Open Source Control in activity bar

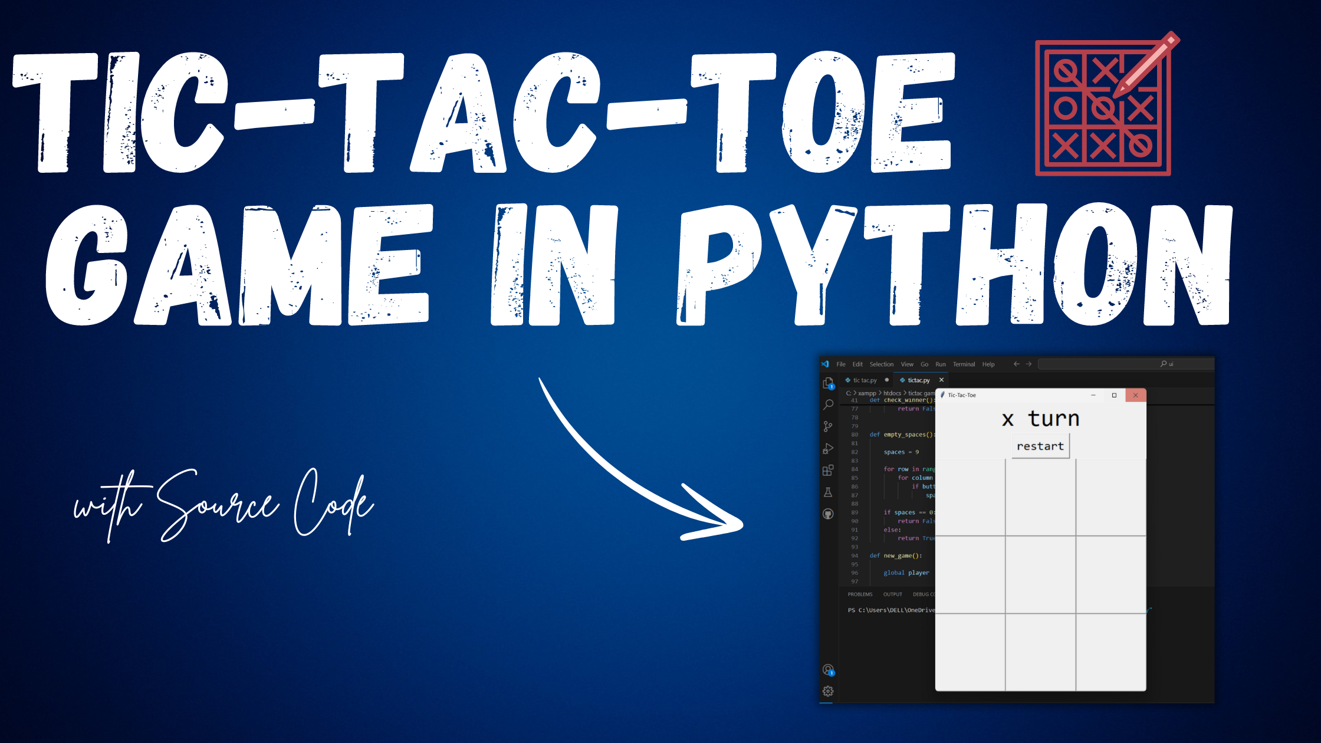click(828, 426)
